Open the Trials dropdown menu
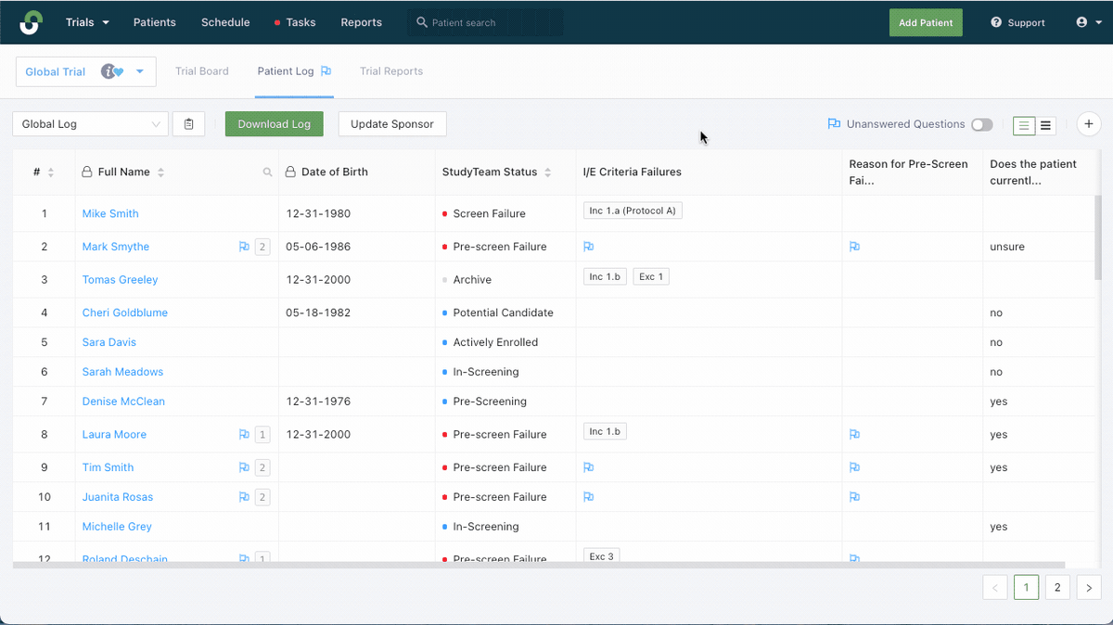The width and height of the screenshot is (1113, 625). 87,22
